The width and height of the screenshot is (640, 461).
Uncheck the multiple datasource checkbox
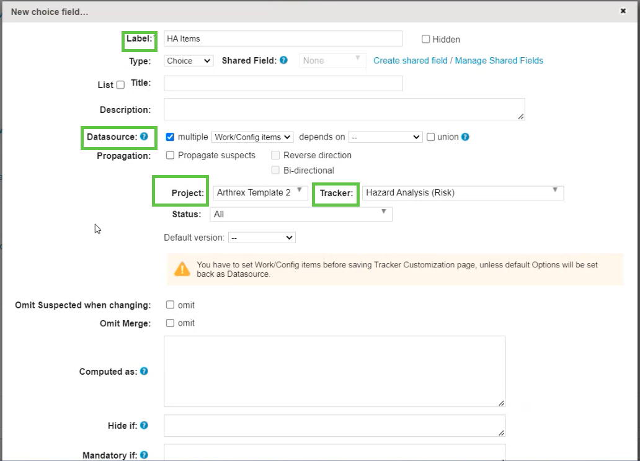tap(170, 137)
